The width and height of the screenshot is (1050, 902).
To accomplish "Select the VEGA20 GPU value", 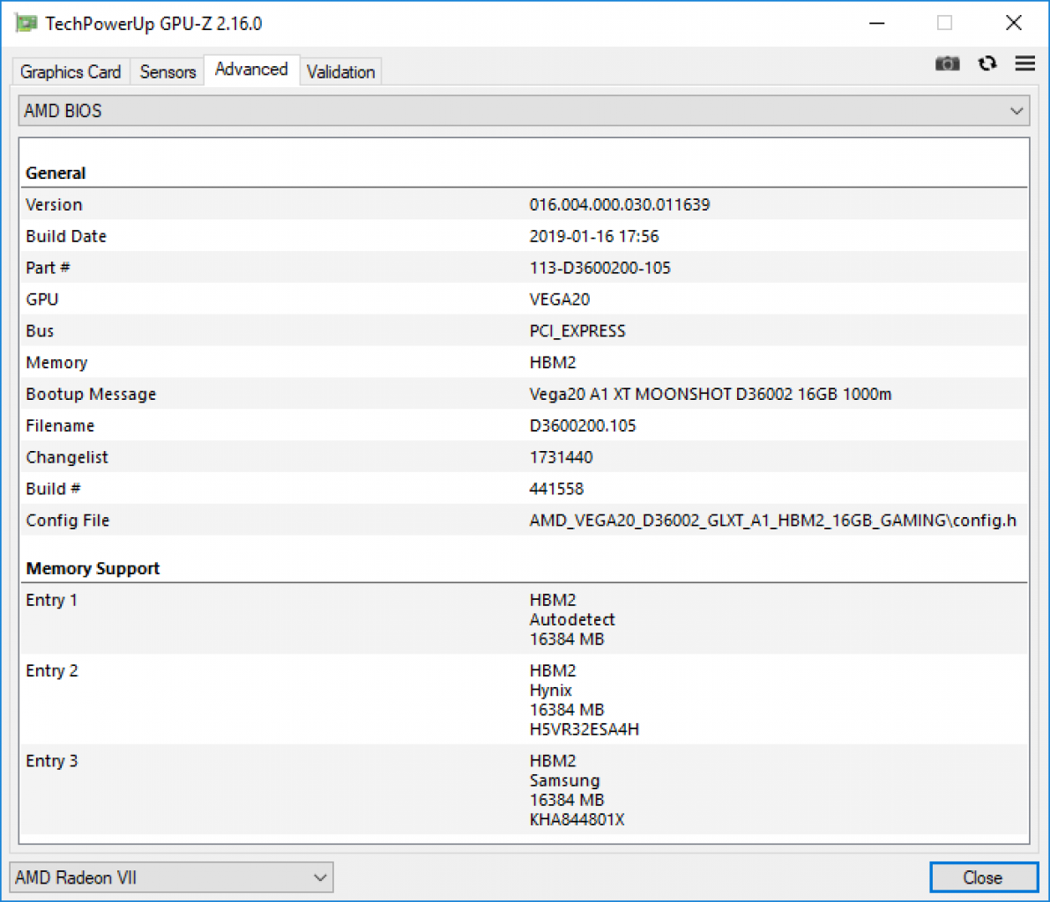I will point(559,299).
